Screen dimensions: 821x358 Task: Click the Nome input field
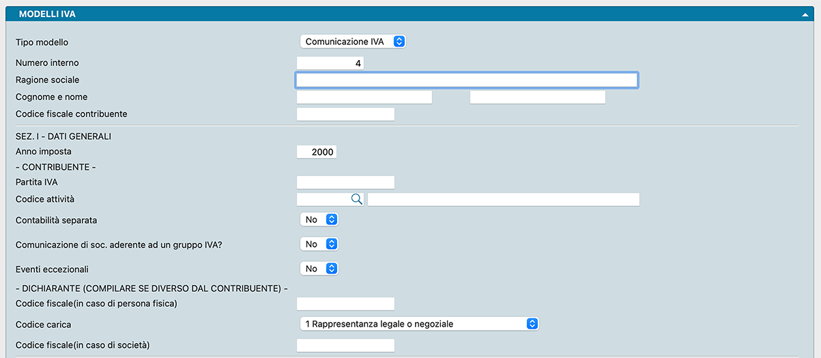[537, 97]
